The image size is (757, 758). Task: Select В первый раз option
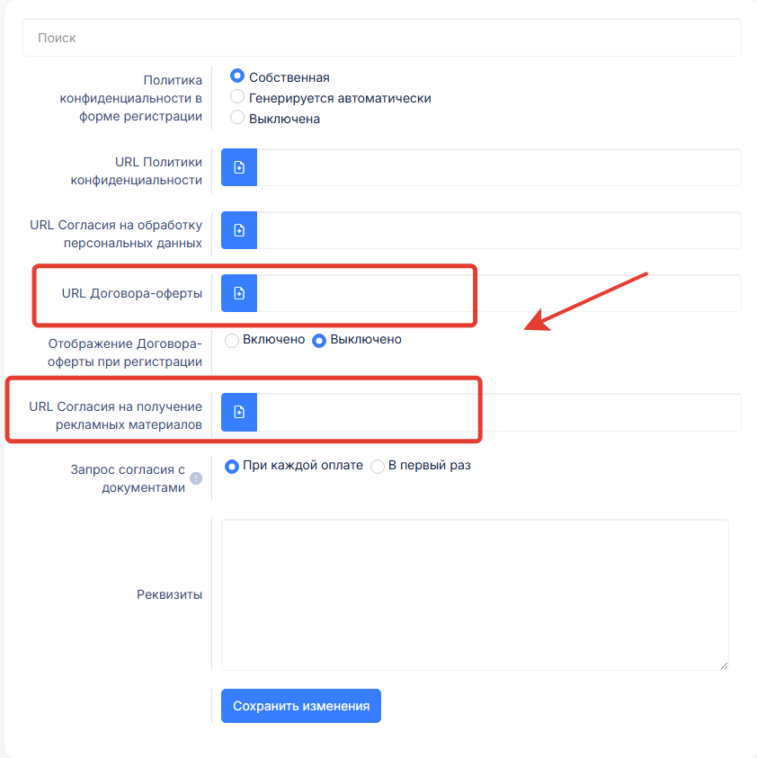[378, 467]
